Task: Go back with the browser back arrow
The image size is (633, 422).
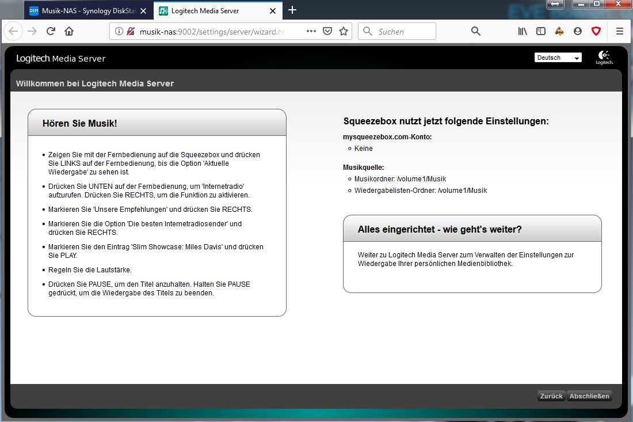Action: 13,31
